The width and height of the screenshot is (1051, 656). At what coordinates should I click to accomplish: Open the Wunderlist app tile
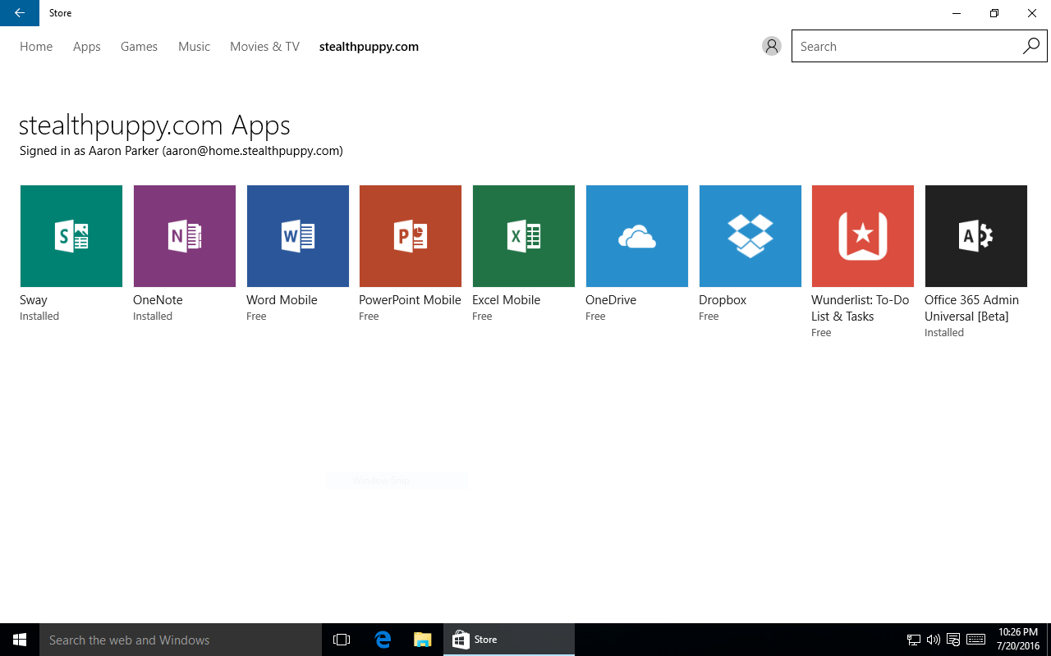pyautogui.click(x=863, y=236)
